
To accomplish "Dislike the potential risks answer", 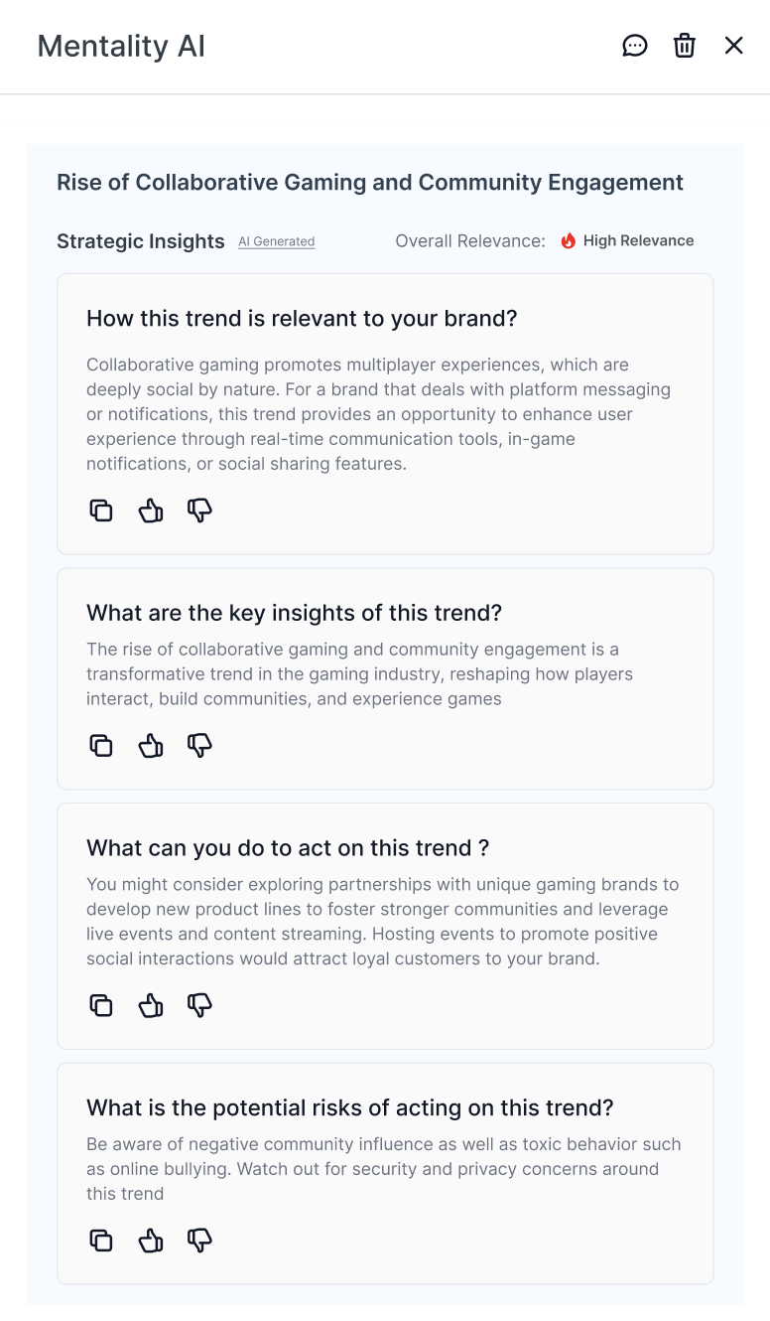I will click(200, 1241).
